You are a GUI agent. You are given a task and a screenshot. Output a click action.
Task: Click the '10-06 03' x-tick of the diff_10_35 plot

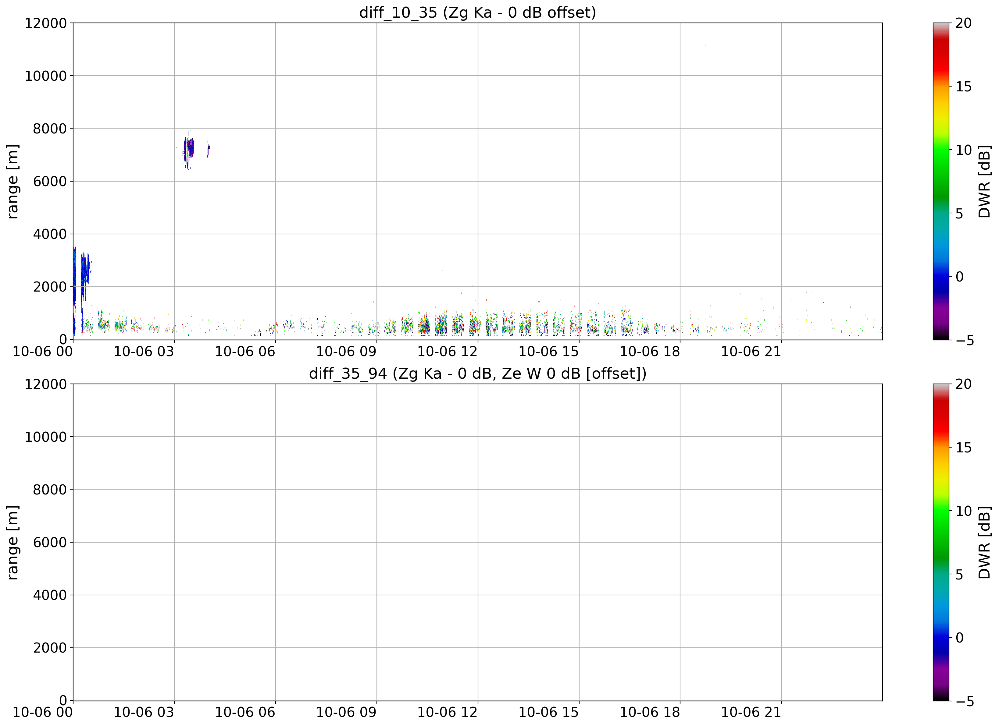pyautogui.click(x=144, y=351)
